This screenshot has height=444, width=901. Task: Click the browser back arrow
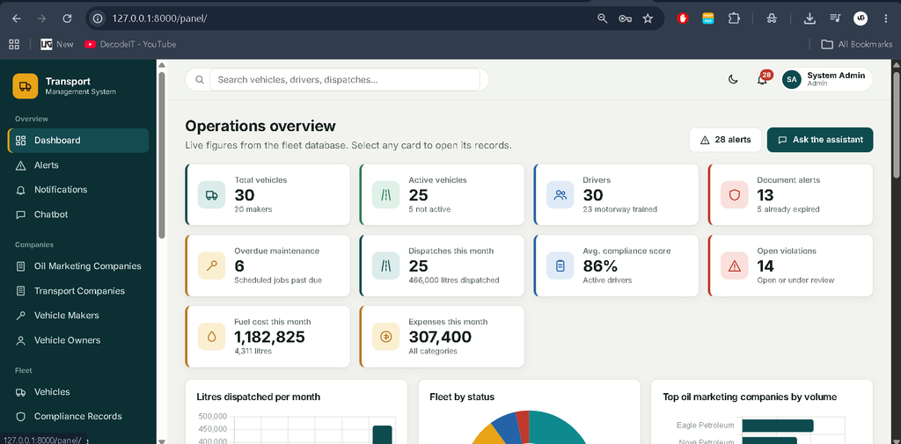pyautogui.click(x=16, y=18)
